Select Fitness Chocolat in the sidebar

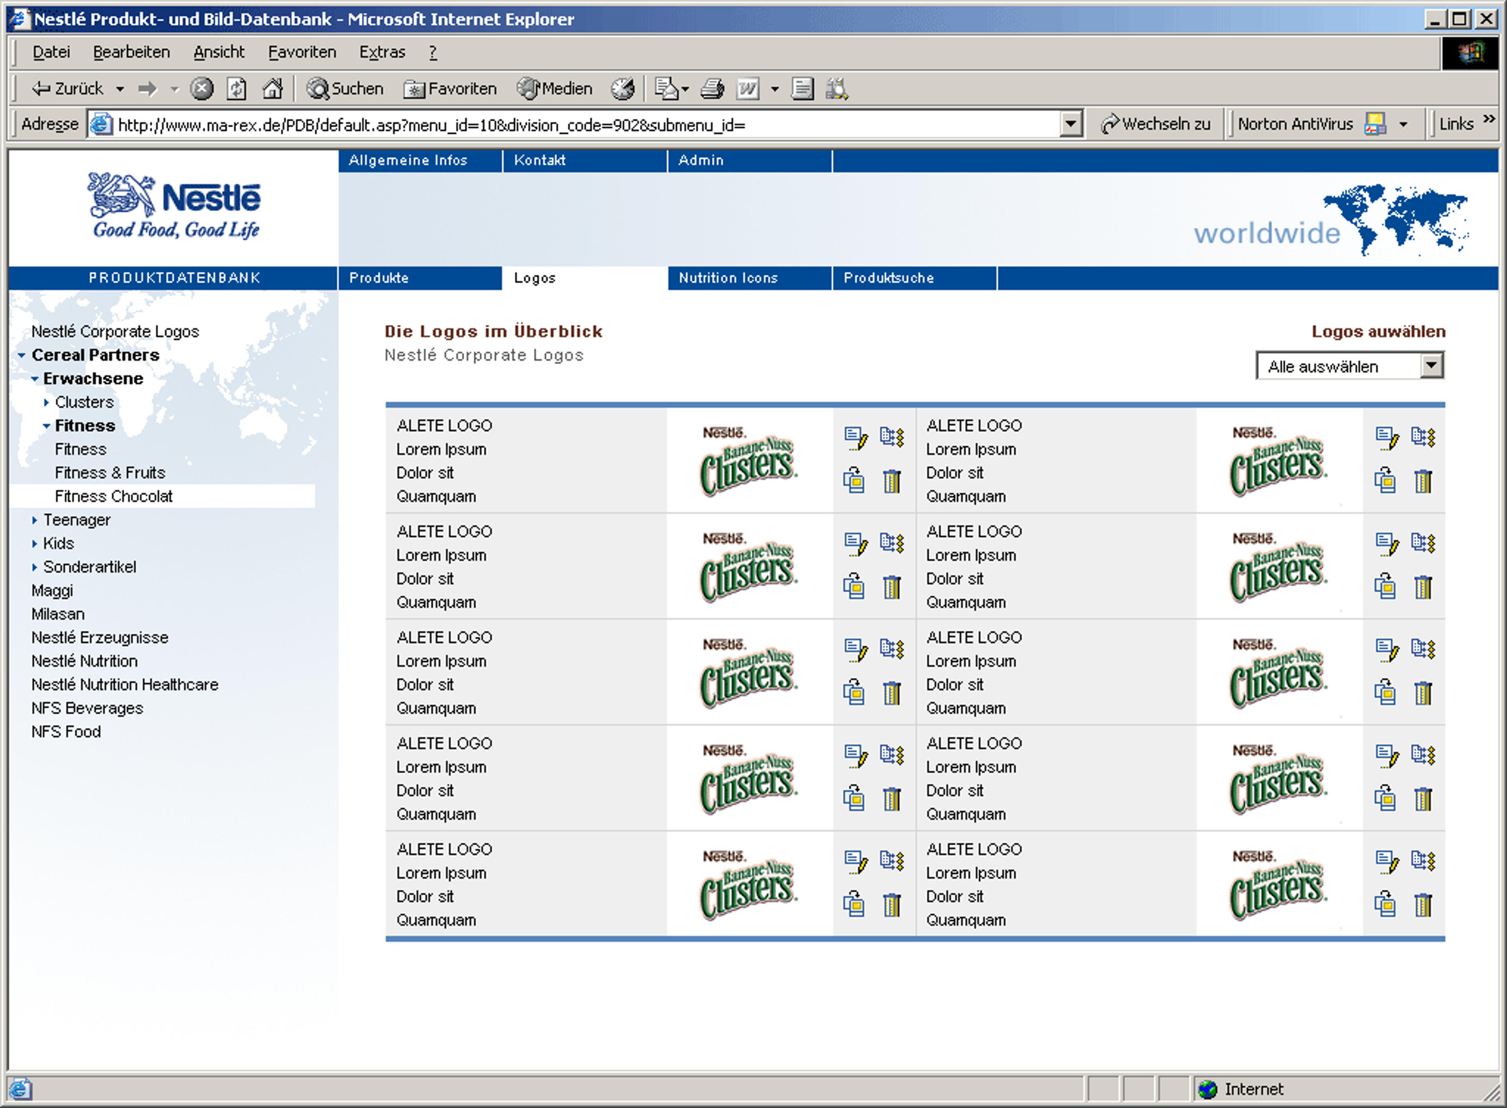[114, 497]
